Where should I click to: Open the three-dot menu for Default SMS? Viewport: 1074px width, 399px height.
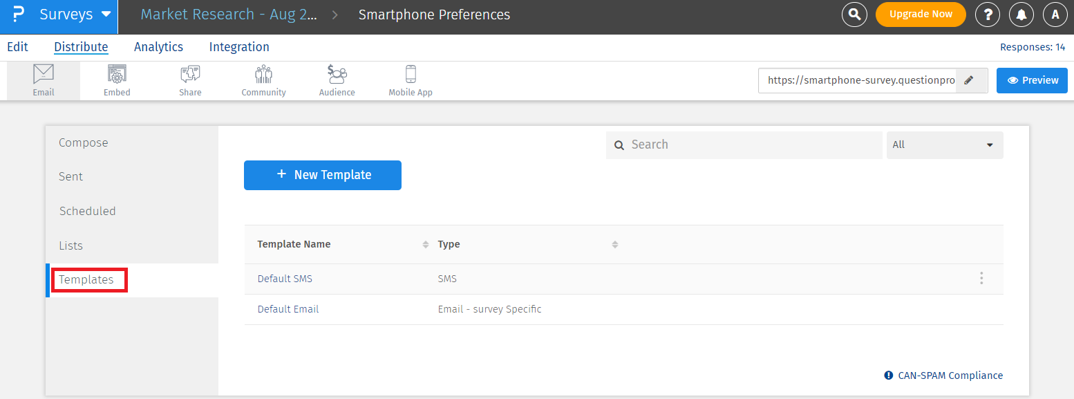pos(981,279)
